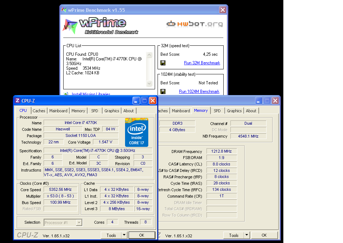Run the 1024M Benchmark link
Viewport: 343px width, 243px height.
pos(199,91)
